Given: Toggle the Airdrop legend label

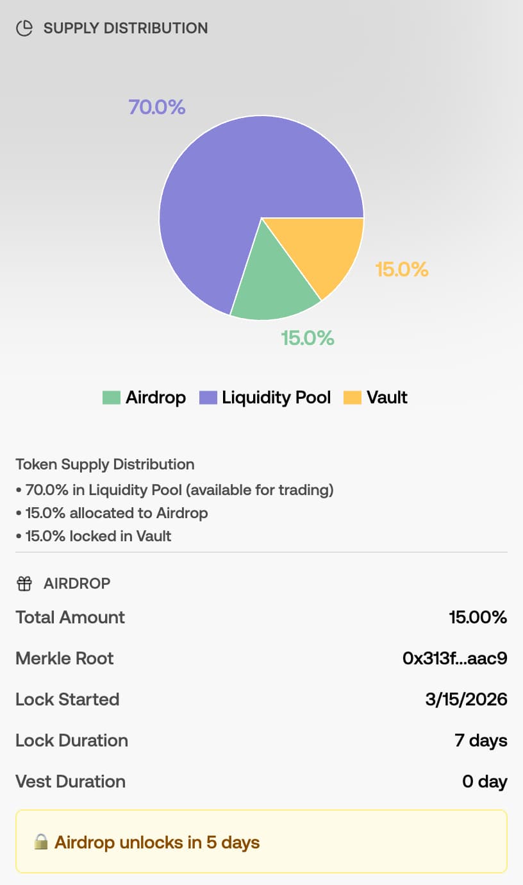Looking at the screenshot, I should point(155,398).
